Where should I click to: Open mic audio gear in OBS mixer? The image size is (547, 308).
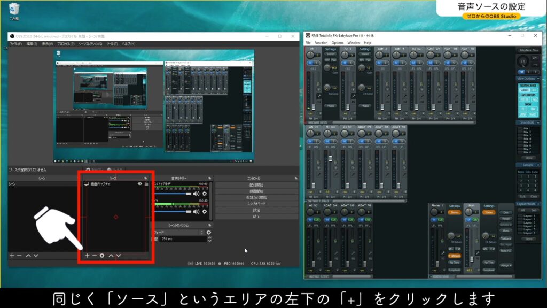(x=205, y=211)
